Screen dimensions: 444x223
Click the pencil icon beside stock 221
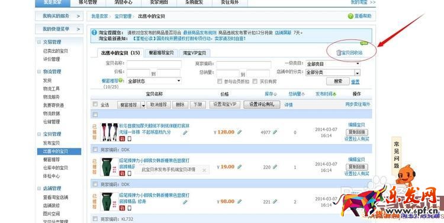(x=275, y=202)
